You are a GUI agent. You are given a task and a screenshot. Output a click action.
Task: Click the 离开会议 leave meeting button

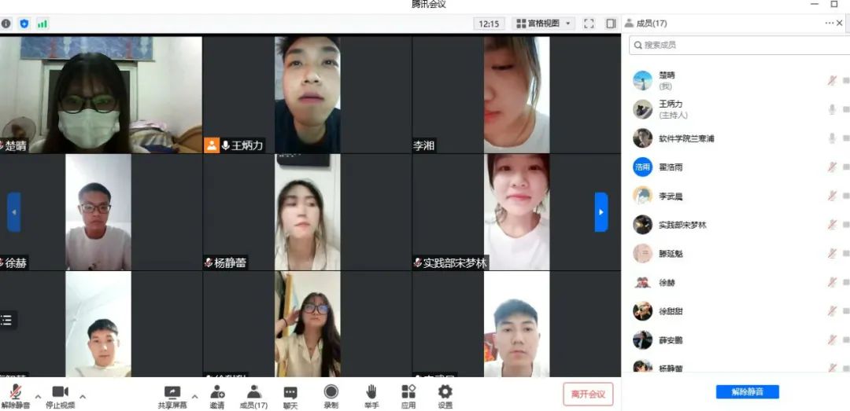[588, 394]
